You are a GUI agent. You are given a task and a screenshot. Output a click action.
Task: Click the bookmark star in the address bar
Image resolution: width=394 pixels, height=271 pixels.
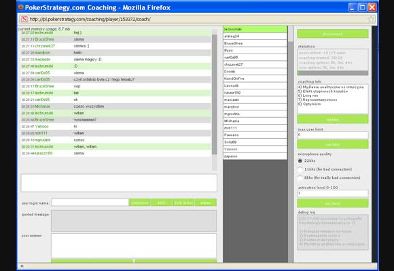371,19
